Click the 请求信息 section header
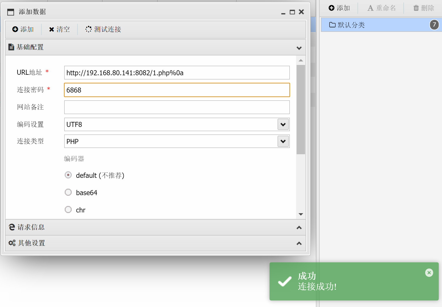 pos(155,227)
